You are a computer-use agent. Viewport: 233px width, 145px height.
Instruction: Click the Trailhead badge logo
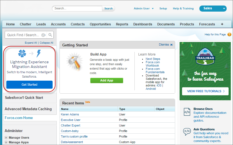pyautogui.click(x=205, y=56)
